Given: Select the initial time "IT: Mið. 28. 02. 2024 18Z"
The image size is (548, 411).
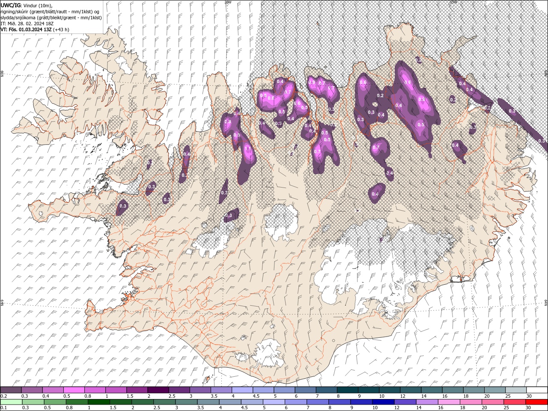Looking at the screenshot, I should pos(27,24).
